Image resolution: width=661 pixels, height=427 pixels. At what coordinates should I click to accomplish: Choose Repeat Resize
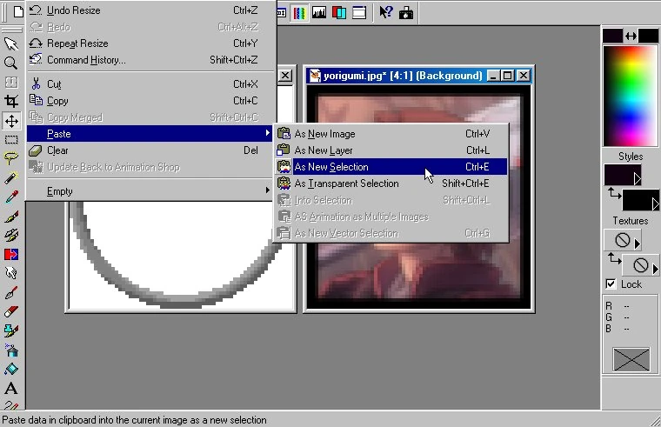(150, 43)
